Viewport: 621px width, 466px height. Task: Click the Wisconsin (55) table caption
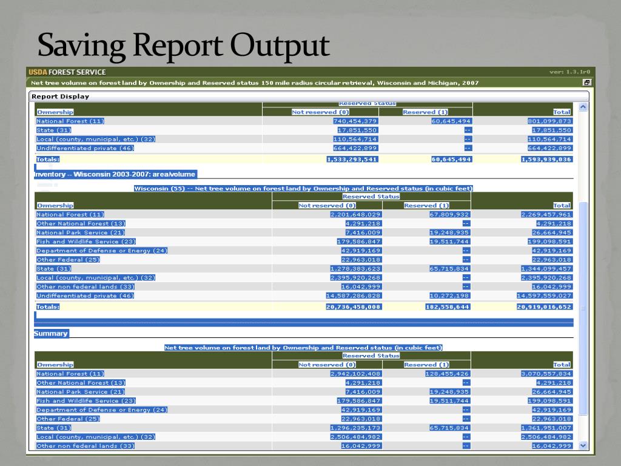pyautogui.click(x=303, y=189)
